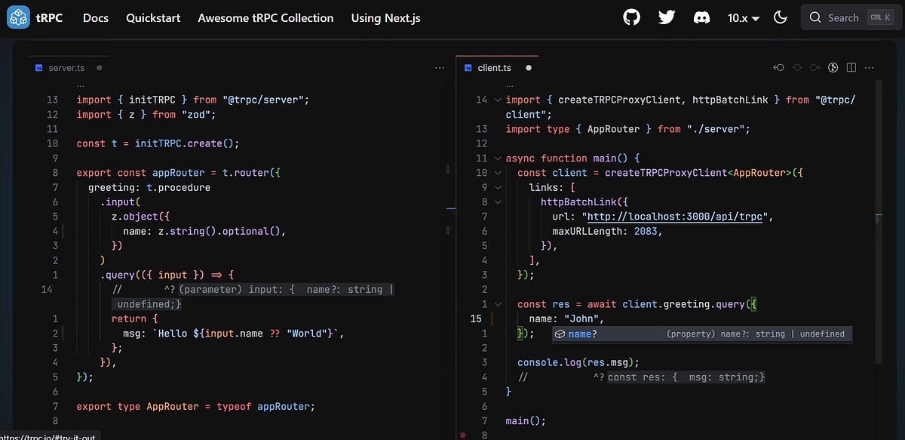905x440 pixels.
Task: Click the Search box
Action: pyautogui.click(x=851, y=17)
